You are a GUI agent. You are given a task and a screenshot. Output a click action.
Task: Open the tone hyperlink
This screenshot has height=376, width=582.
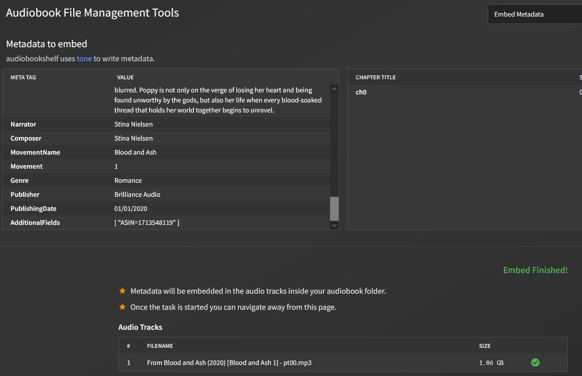pos(83,58)
